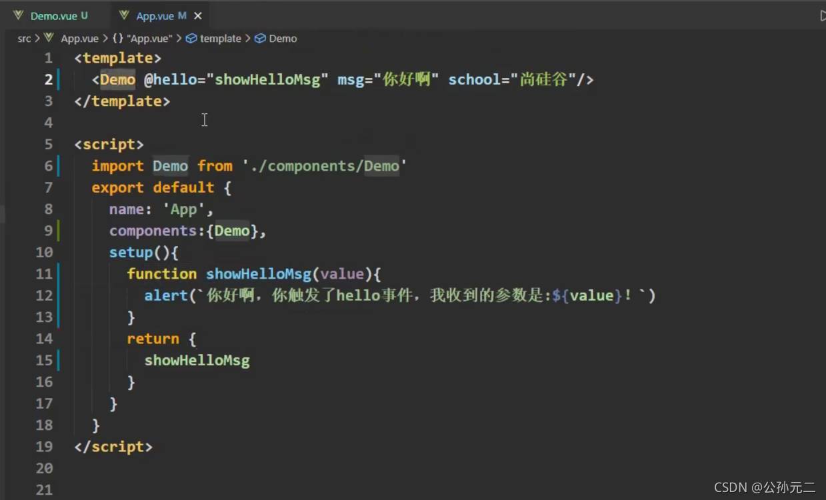Open the Demo breadcrumb symbol dropdown
This screenshot has width=826, height=500.
[x=283, y=39]
